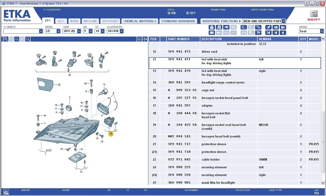Screen dimensions: 326x196
Task: Click the binoculars search icon
Action: point(226,27)
